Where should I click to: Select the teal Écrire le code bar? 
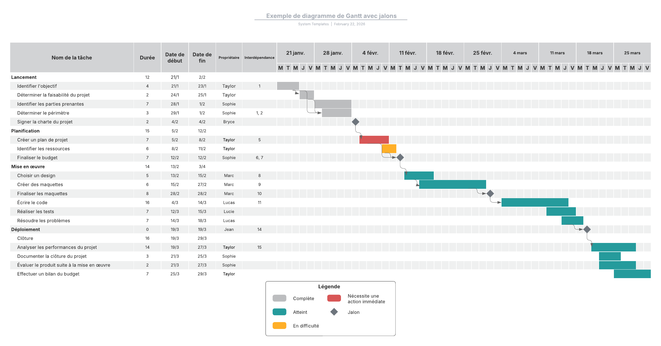click(535, 203)
